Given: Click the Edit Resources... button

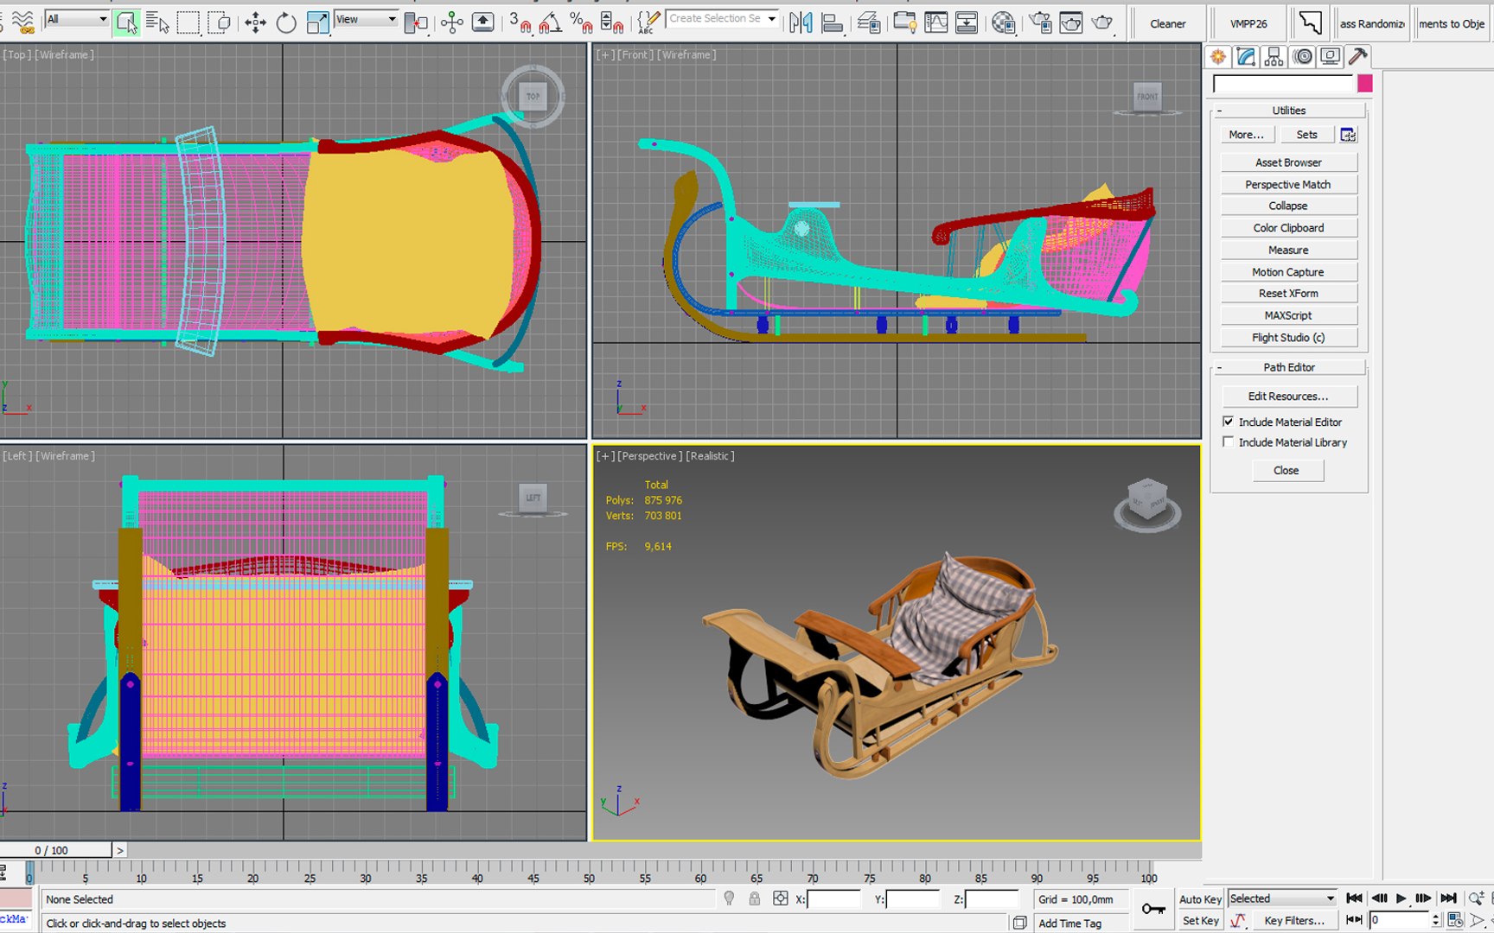Looking at the screenshot, I should (1288, 397).
